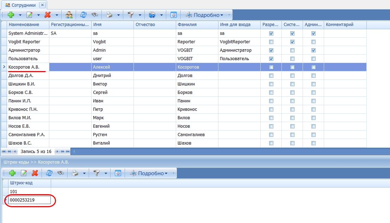The width and height of the screenshot is (390, 223).
Task: Open the Подробно button in barcodes toolbar
Action: [x=149, y=173]
